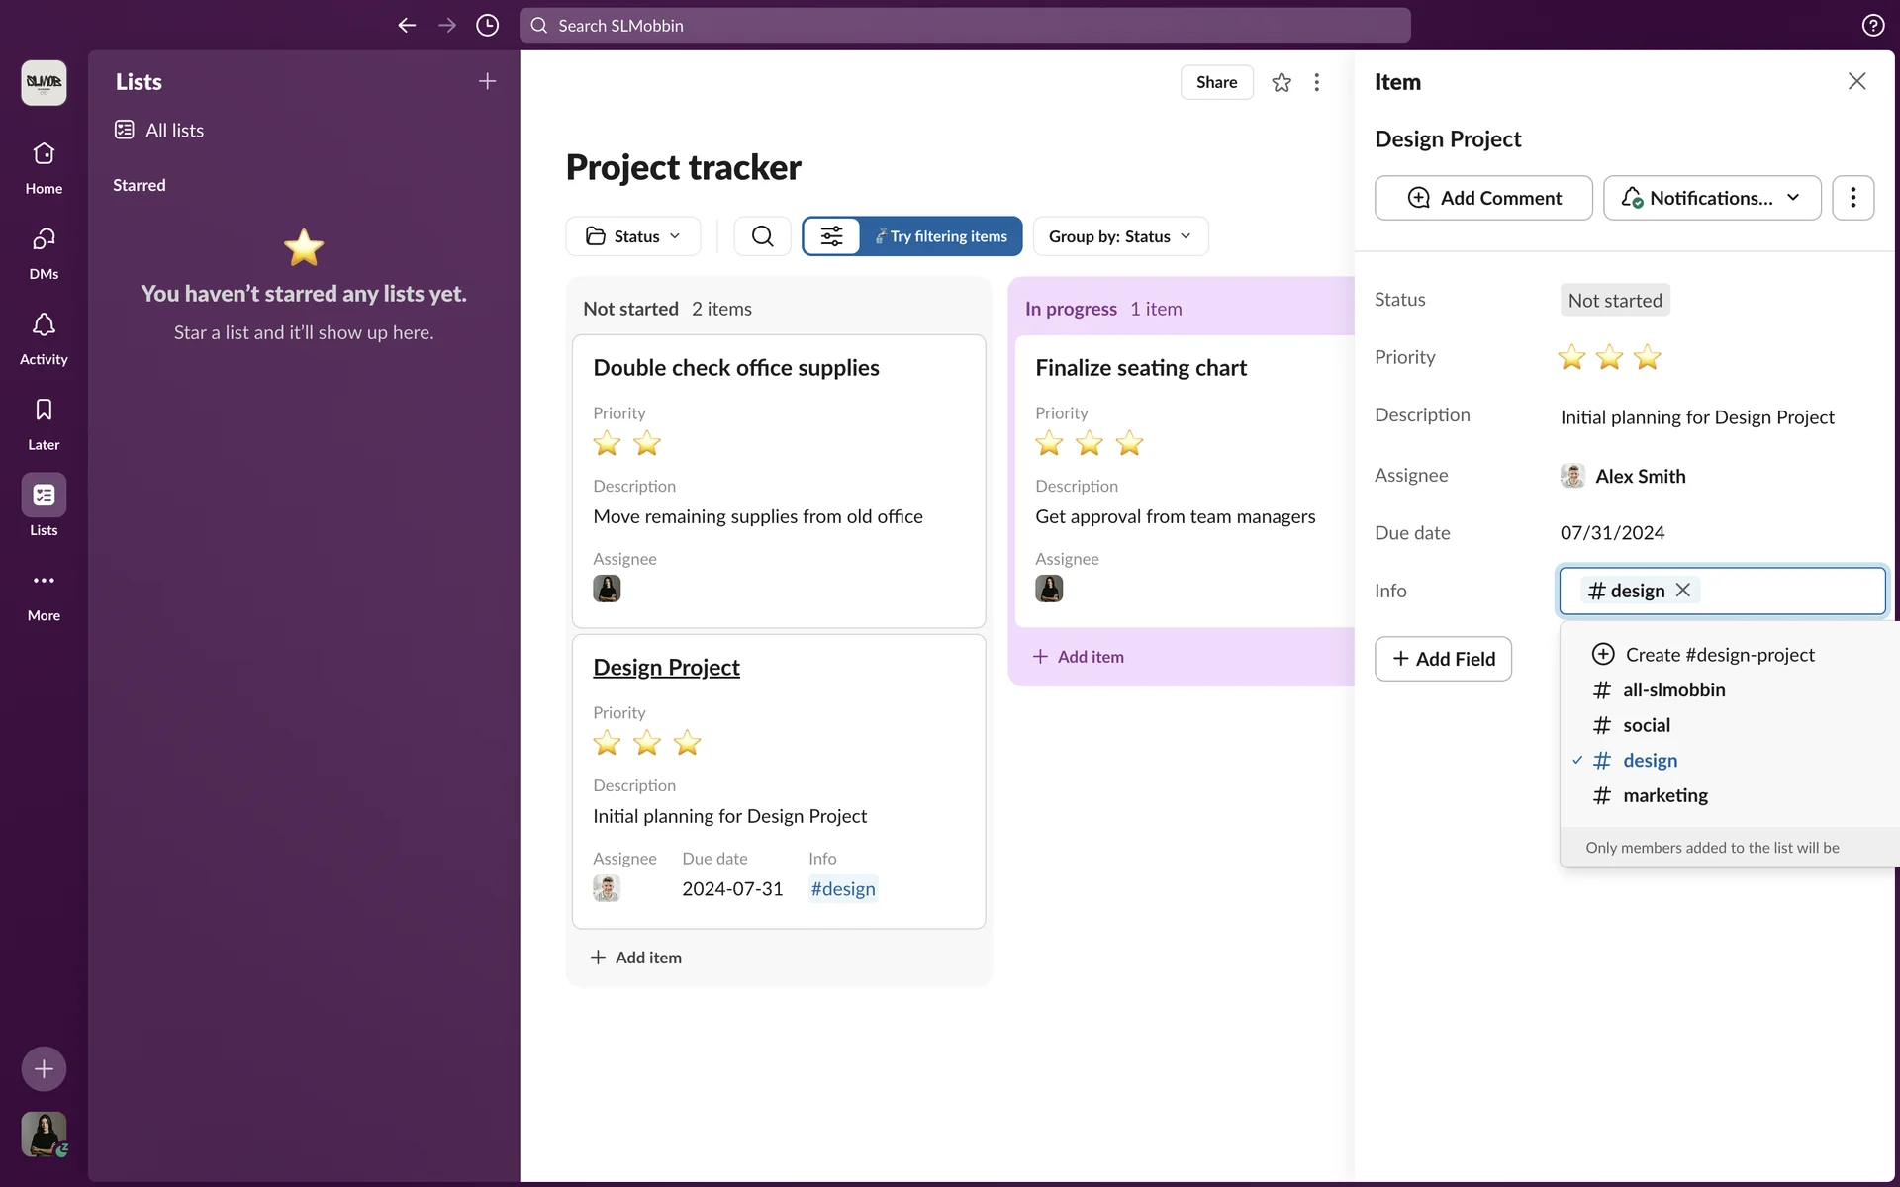Click the Add Field button
Image resolution: width=1900 pixels, height=1187 pixels.
[x=1443, y=659]
